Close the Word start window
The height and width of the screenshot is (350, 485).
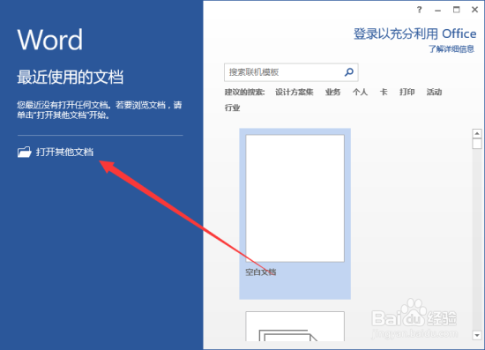click(474, 10)
